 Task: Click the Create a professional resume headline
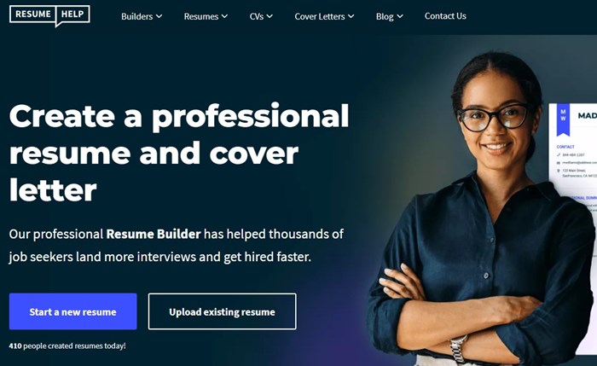pos(179,153)
